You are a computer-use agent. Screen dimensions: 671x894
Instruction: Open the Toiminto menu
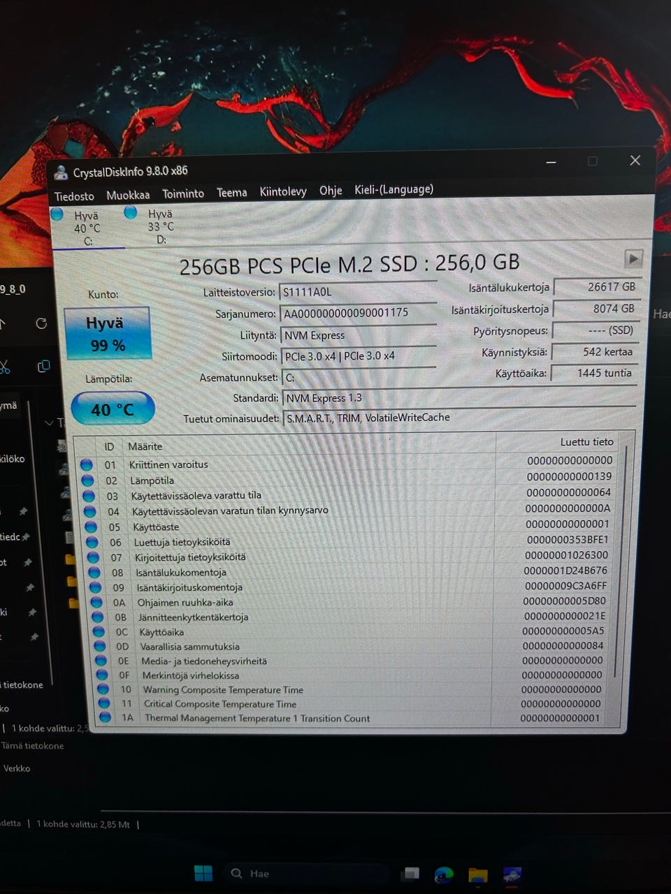coord(183,193)
